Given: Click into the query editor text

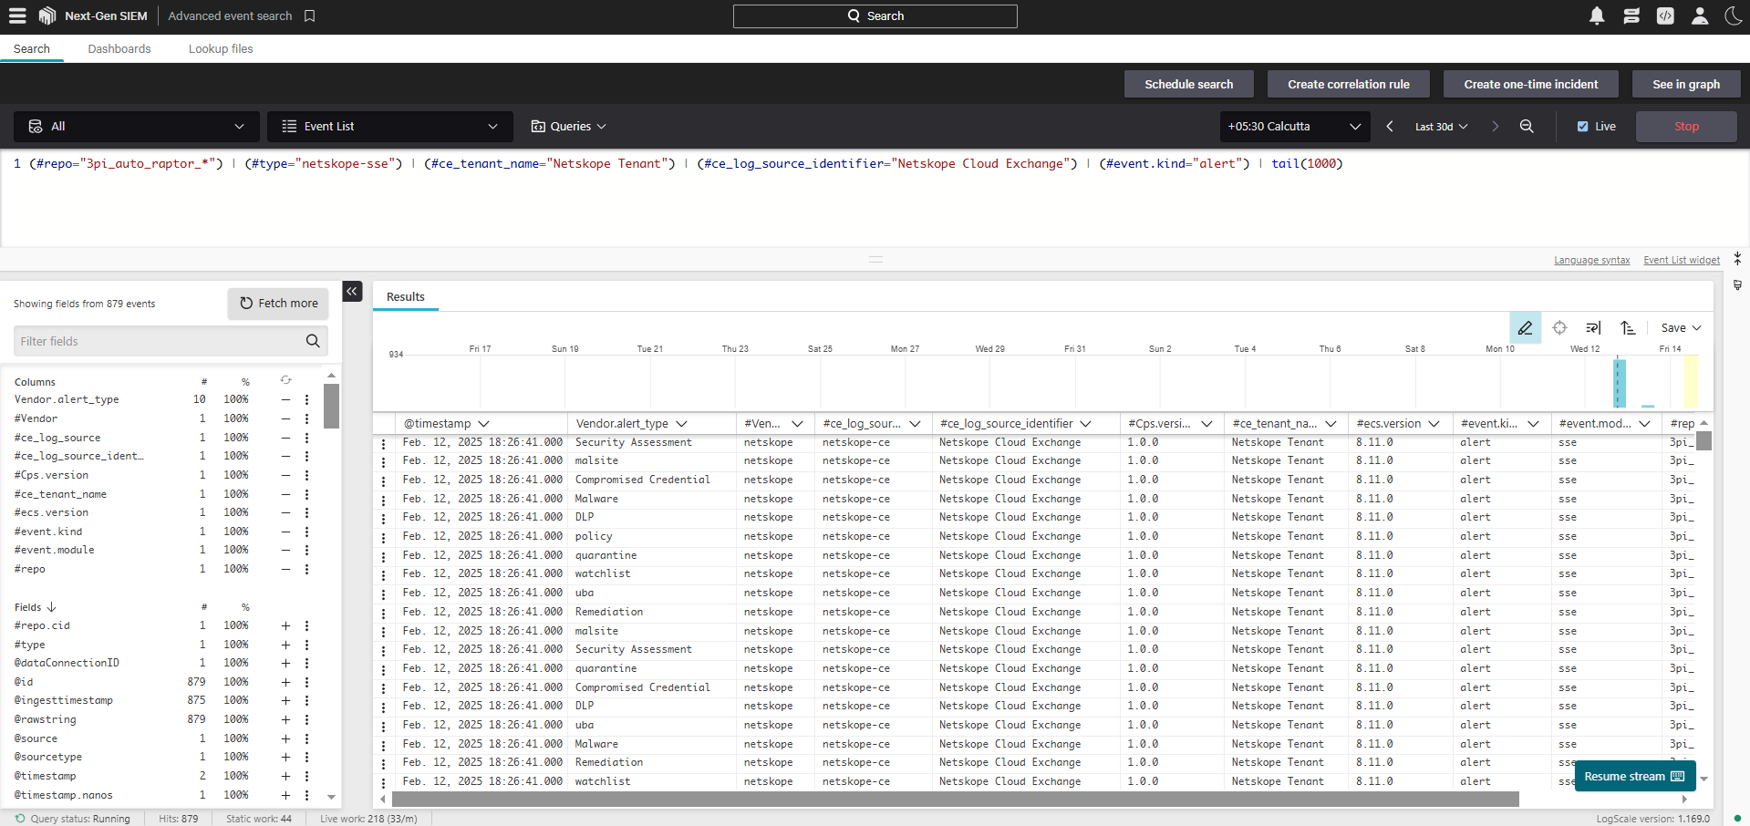Looking at the screenshot, I should click(684, 164).
